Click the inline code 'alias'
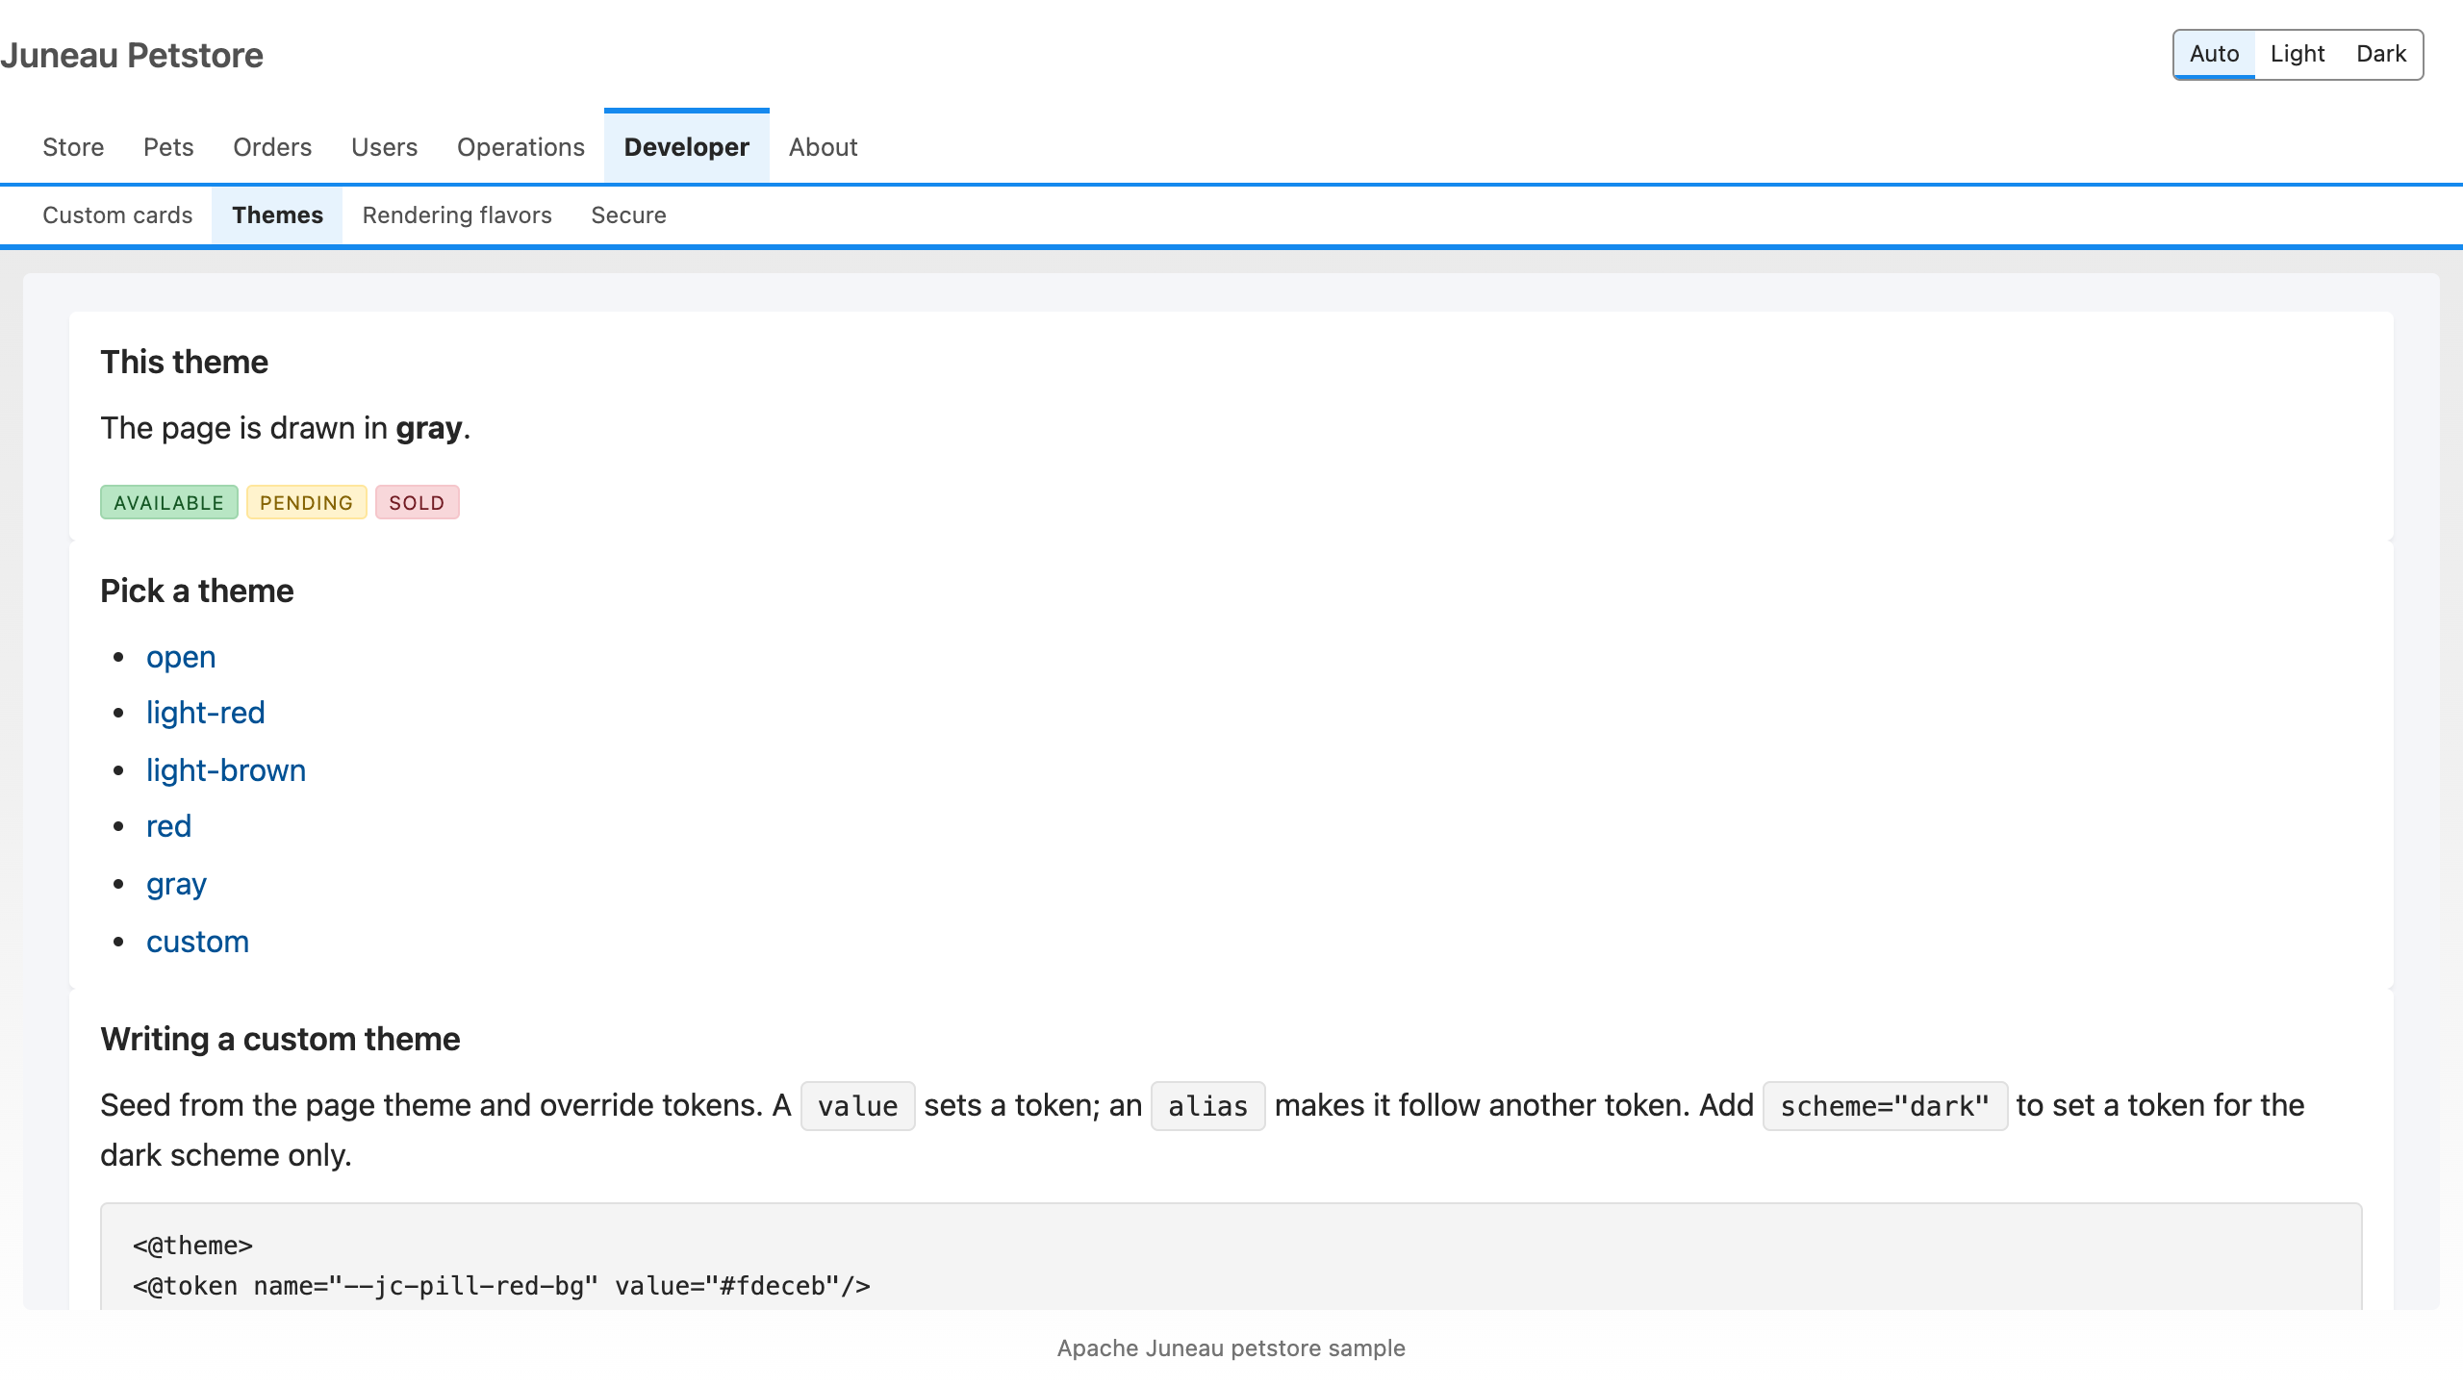2463x1385 pixels. point(1208,1106)
